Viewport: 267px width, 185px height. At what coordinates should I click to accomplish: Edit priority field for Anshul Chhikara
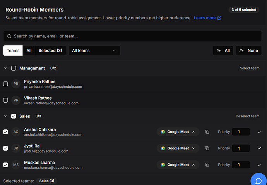(x=241, y=132)
